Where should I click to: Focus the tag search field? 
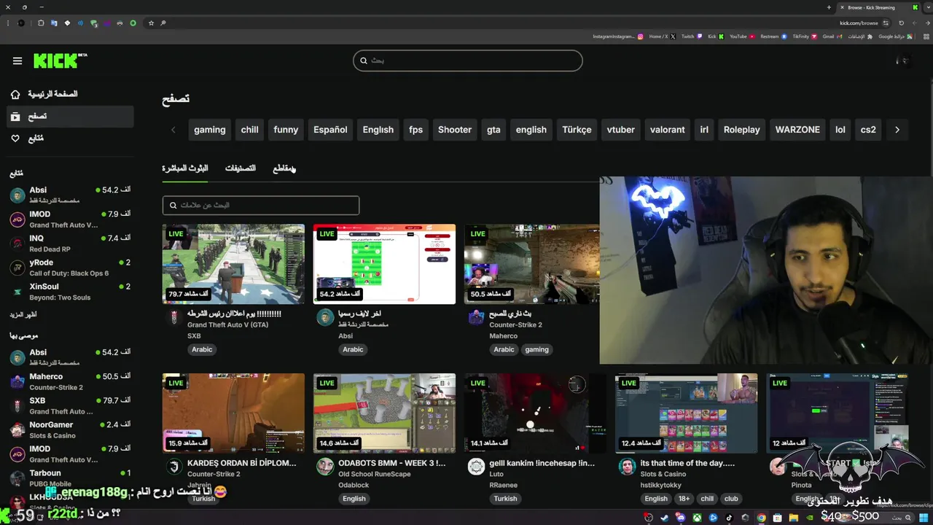coord(261,206)
